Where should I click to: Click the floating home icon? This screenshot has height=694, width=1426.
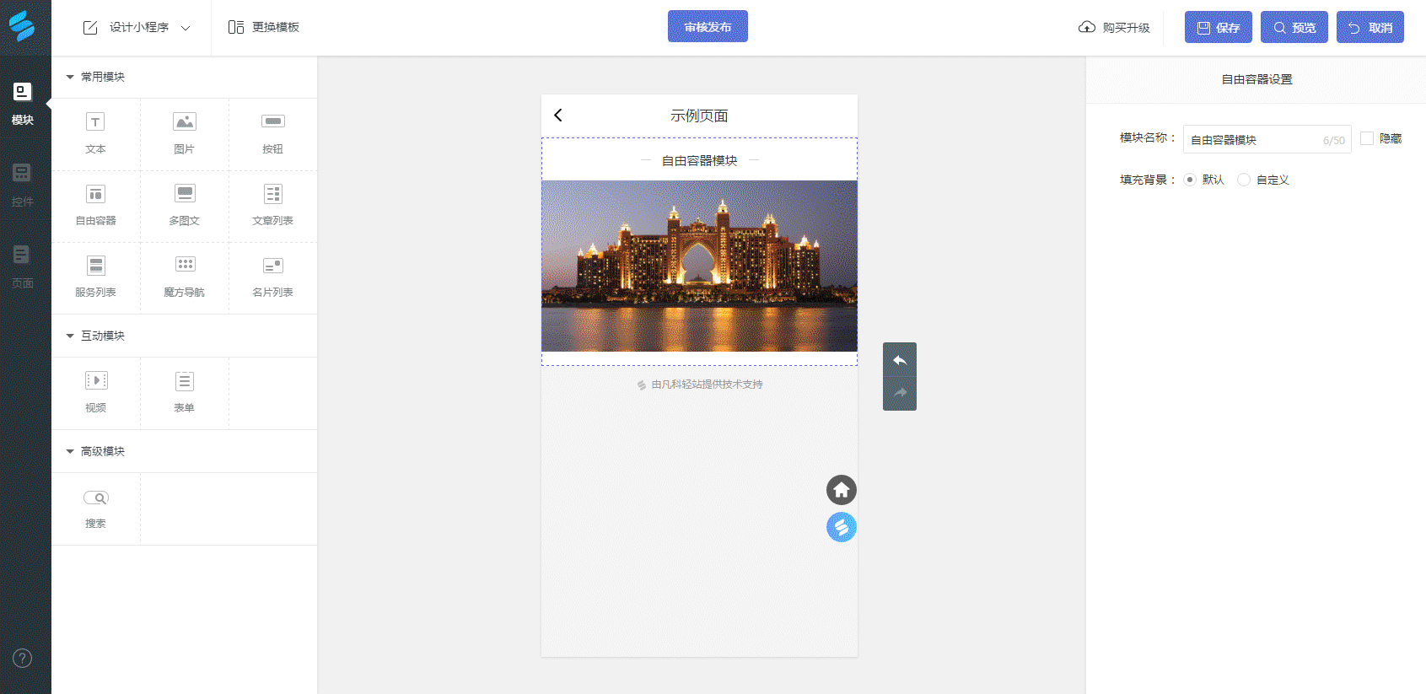tap(842, 490)
